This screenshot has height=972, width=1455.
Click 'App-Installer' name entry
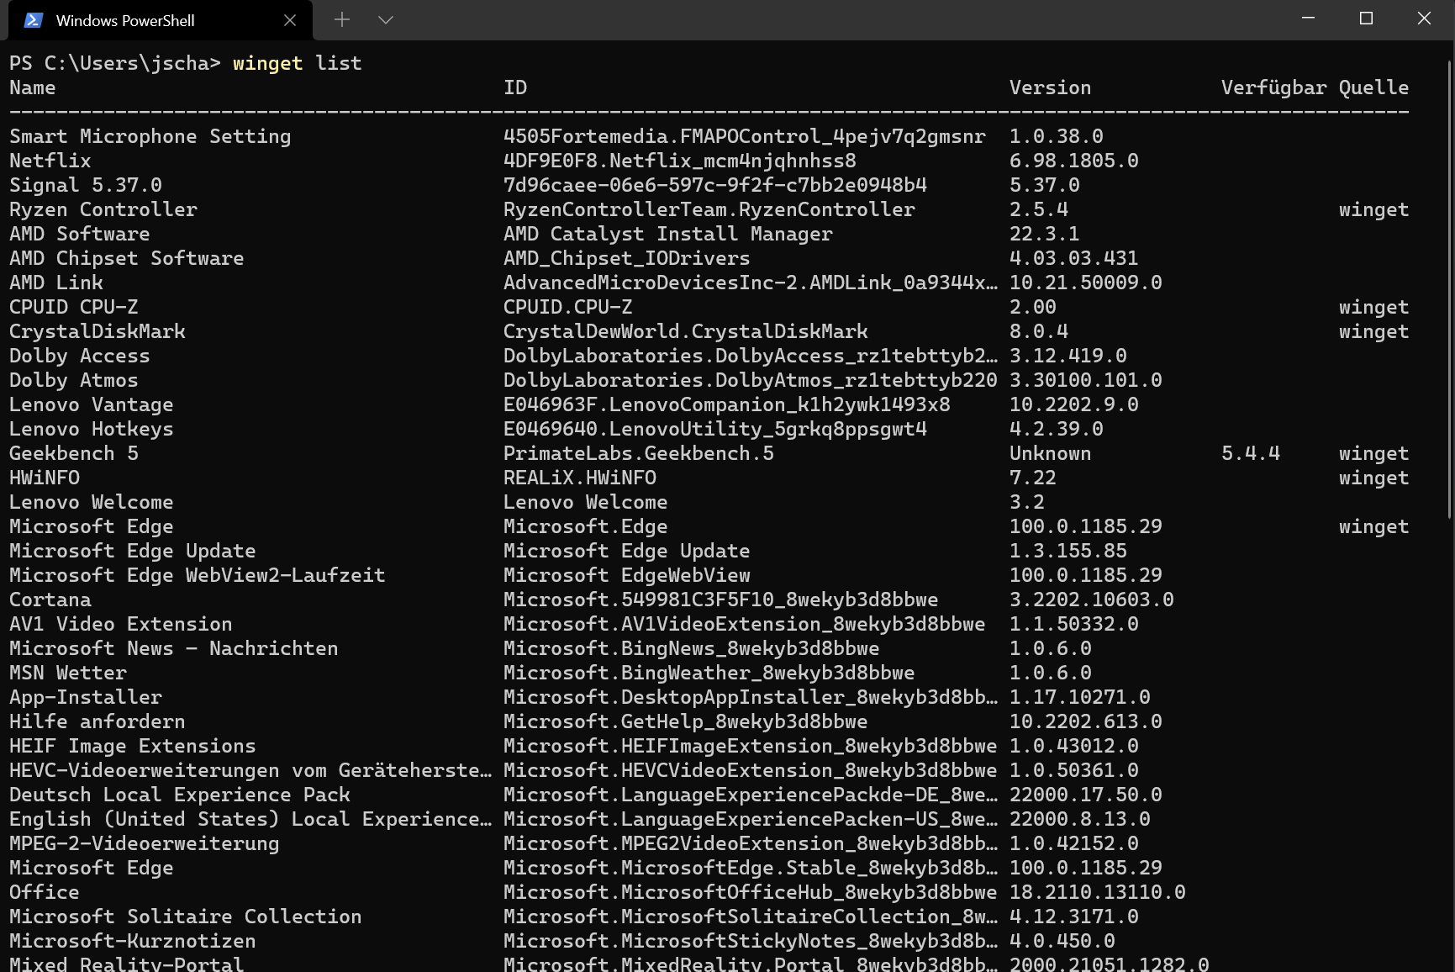click(86, 697)
